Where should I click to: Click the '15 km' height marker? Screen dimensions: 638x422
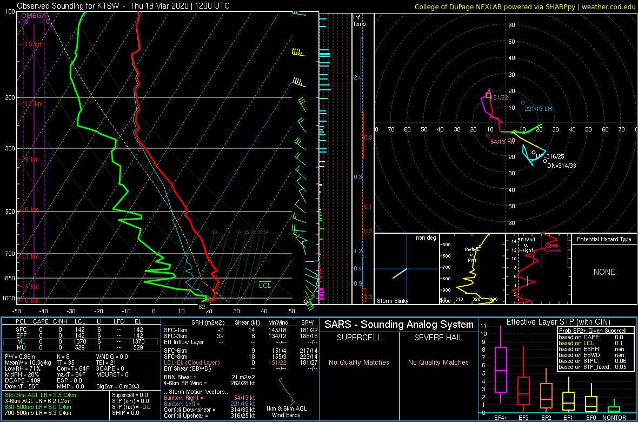[x=34, y=44]
